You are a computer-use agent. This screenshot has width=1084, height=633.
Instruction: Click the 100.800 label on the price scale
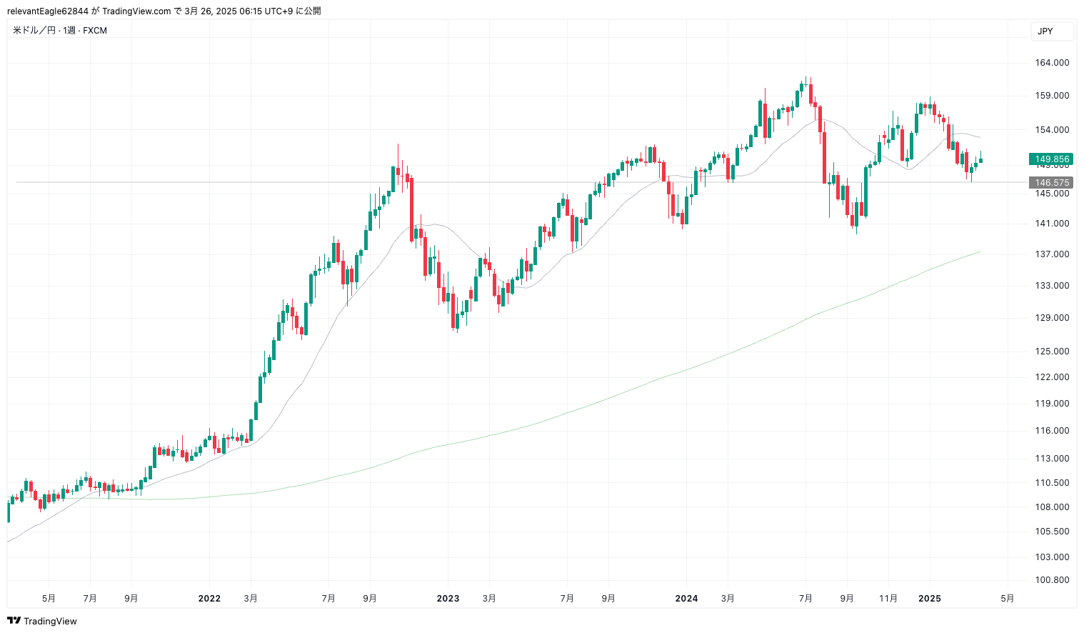tap(1052, 580)
